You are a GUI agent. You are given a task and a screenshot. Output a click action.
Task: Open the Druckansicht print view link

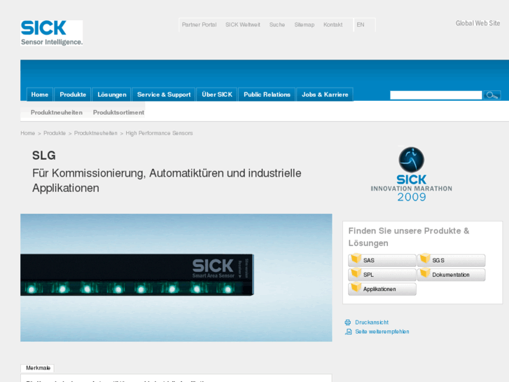pyautogui.click(x=372, y=322)
